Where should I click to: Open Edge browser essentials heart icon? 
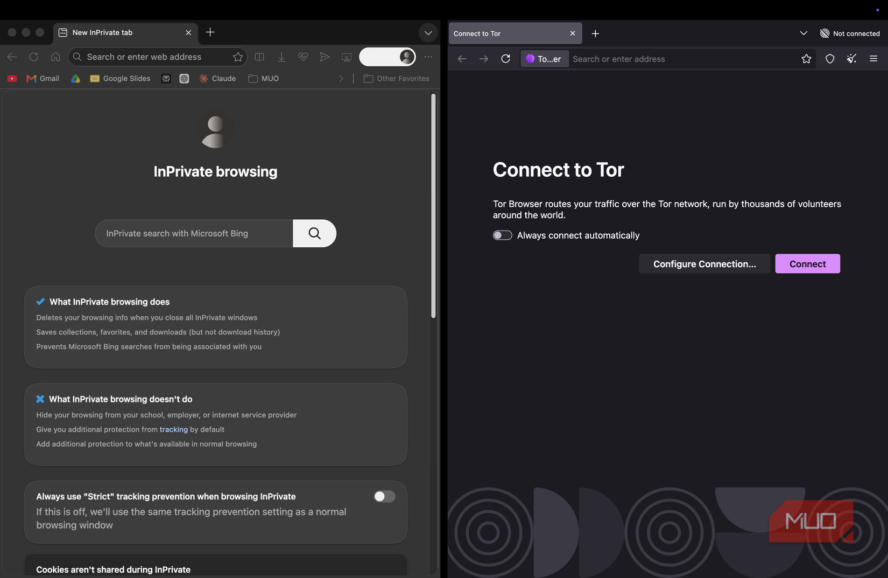click(303, 57)
